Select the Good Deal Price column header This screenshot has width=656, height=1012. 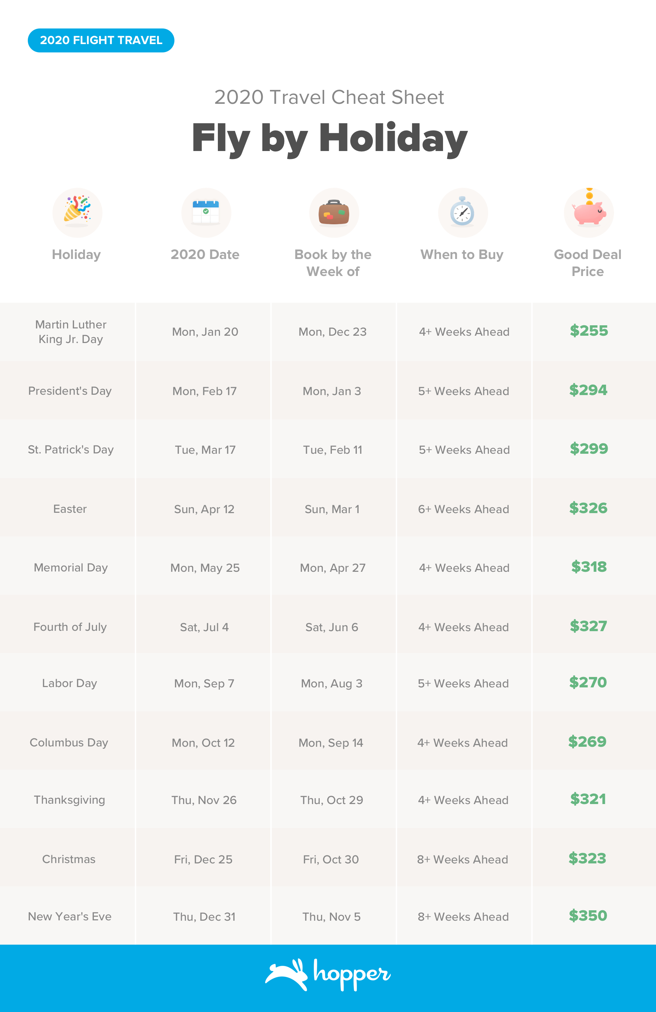pyautogui.click(x=588, y=263)
